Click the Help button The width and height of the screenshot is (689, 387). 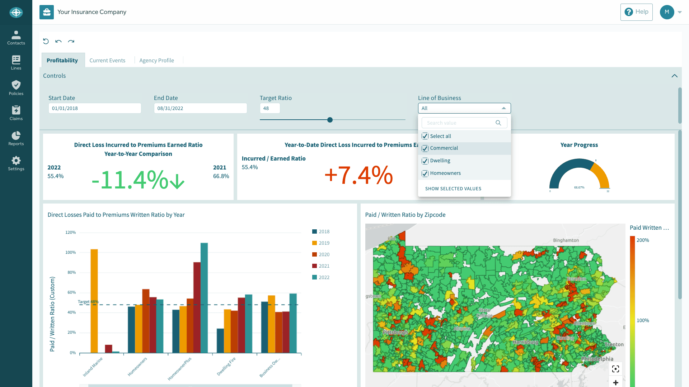(636, 12)
